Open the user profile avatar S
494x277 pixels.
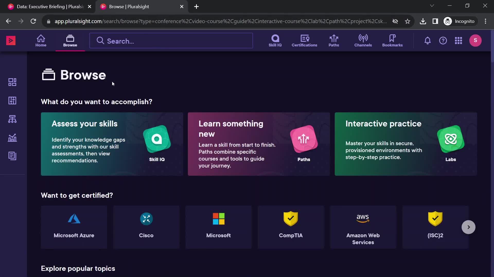475,41
